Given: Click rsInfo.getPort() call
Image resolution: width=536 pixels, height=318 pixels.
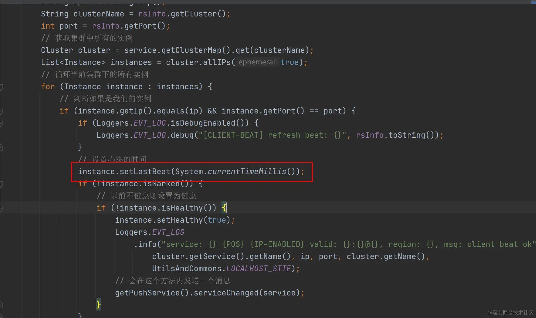Looking at the screenshot, I should click(x=129, y=26).
